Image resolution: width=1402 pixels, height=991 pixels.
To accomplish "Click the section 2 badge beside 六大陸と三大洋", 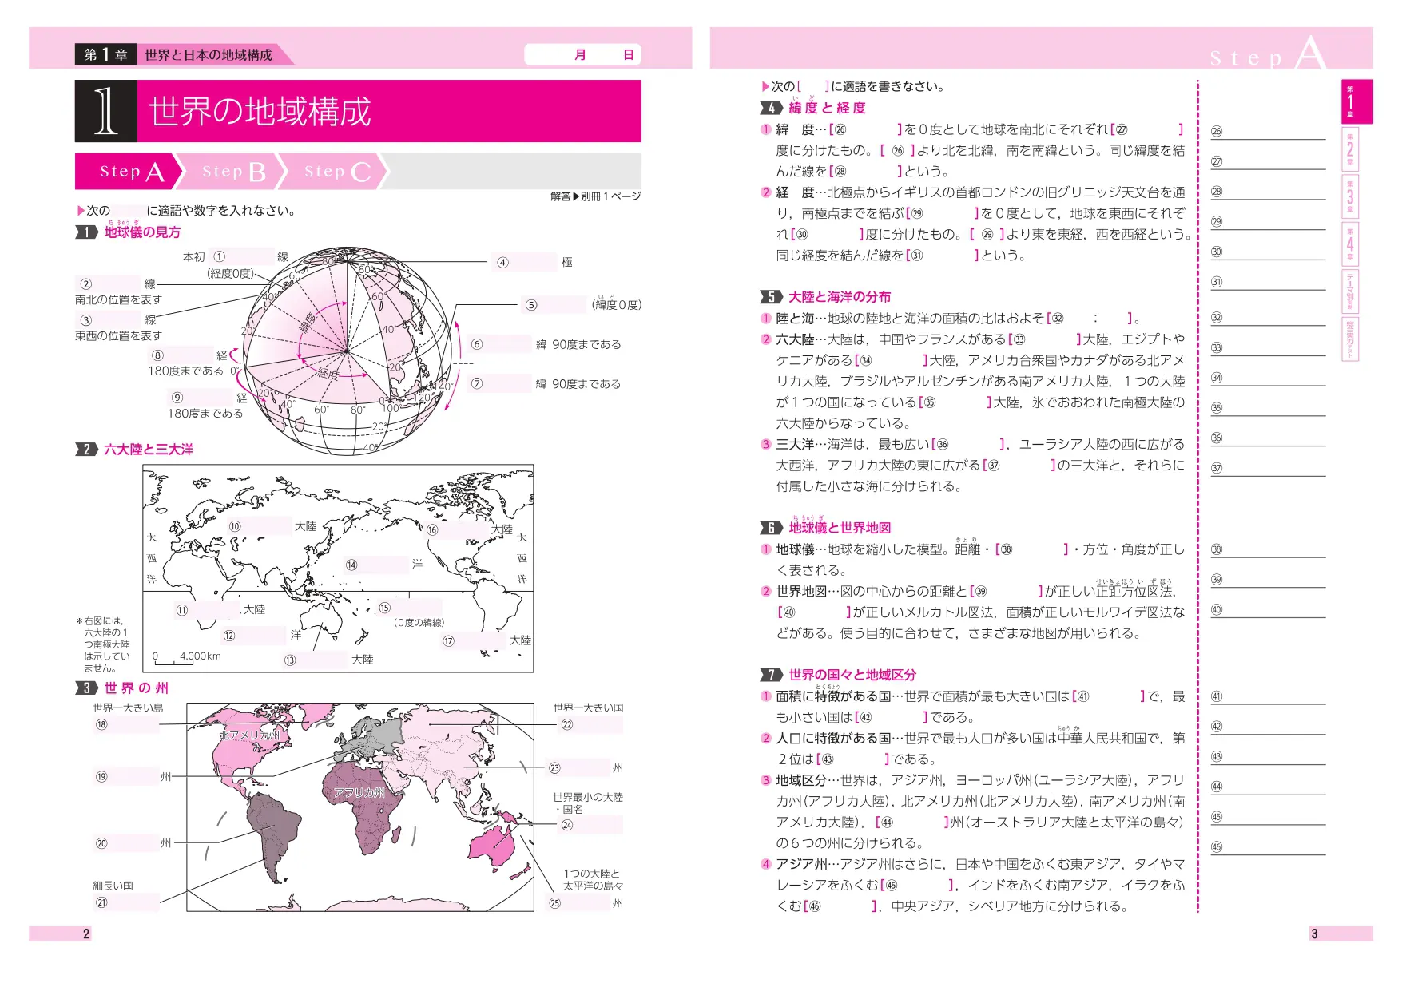I will [x=86, y=450].
